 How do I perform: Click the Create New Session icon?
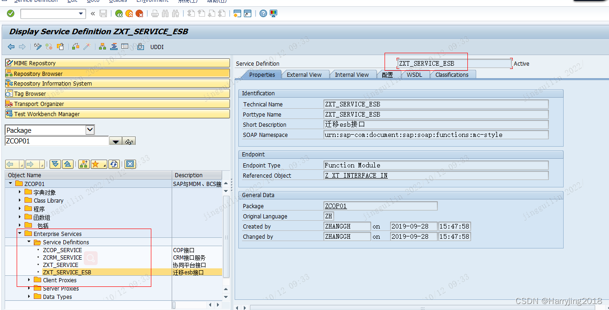(x=237, y=13)
